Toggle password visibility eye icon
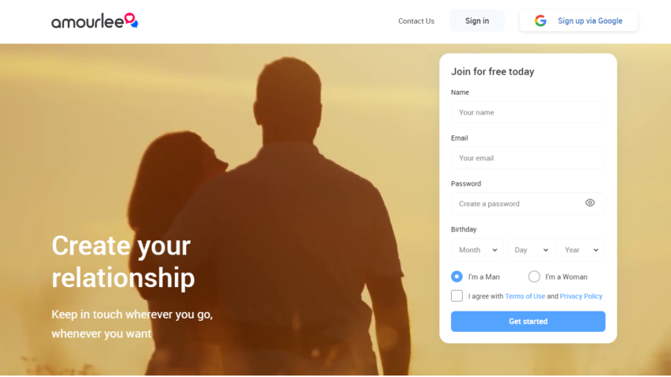Viewport: 671px width, 377px height. (589, 203)
